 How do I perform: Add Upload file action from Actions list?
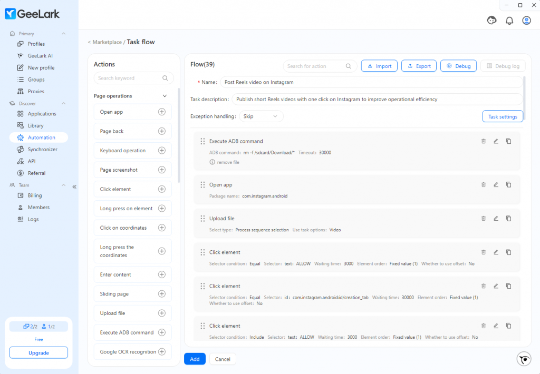click(x=161, y=313)
